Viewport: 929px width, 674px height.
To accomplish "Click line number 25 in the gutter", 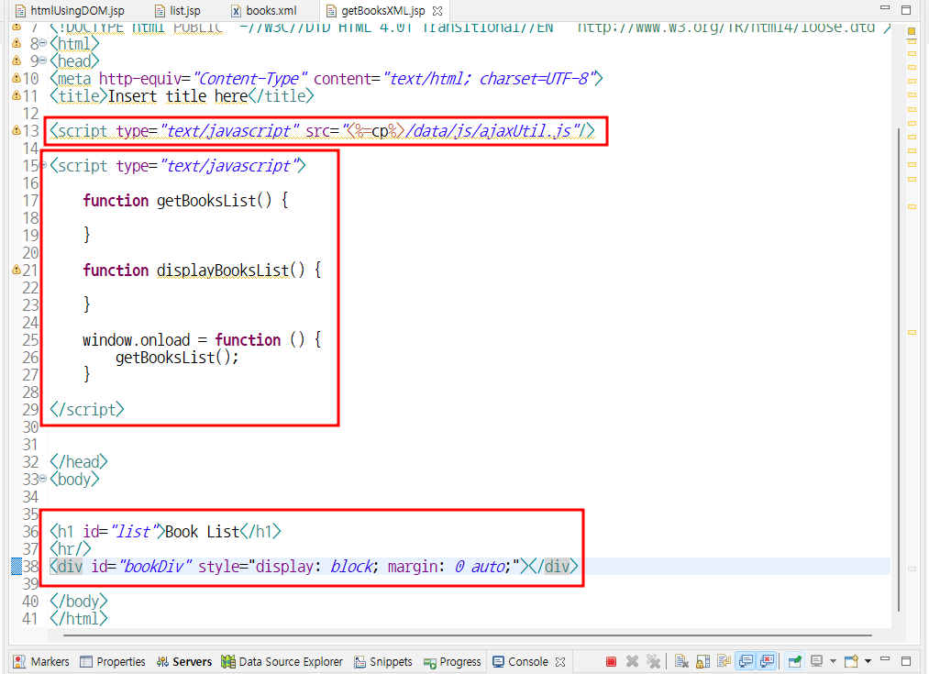I will 31,340.
